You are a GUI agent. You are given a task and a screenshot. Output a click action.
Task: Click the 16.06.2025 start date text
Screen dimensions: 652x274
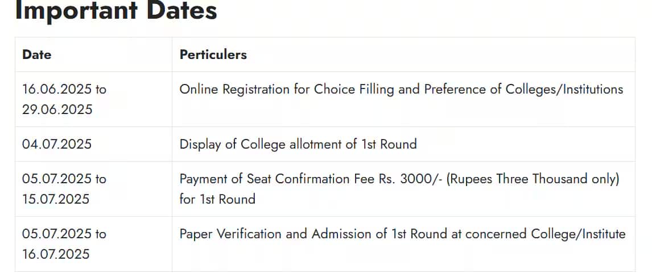point(53,89)
